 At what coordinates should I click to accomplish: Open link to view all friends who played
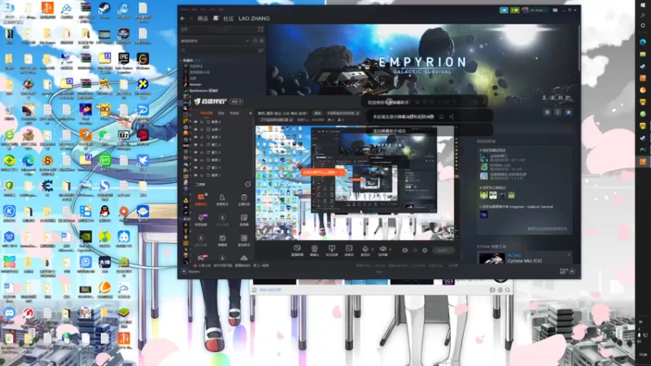[547, 229]
